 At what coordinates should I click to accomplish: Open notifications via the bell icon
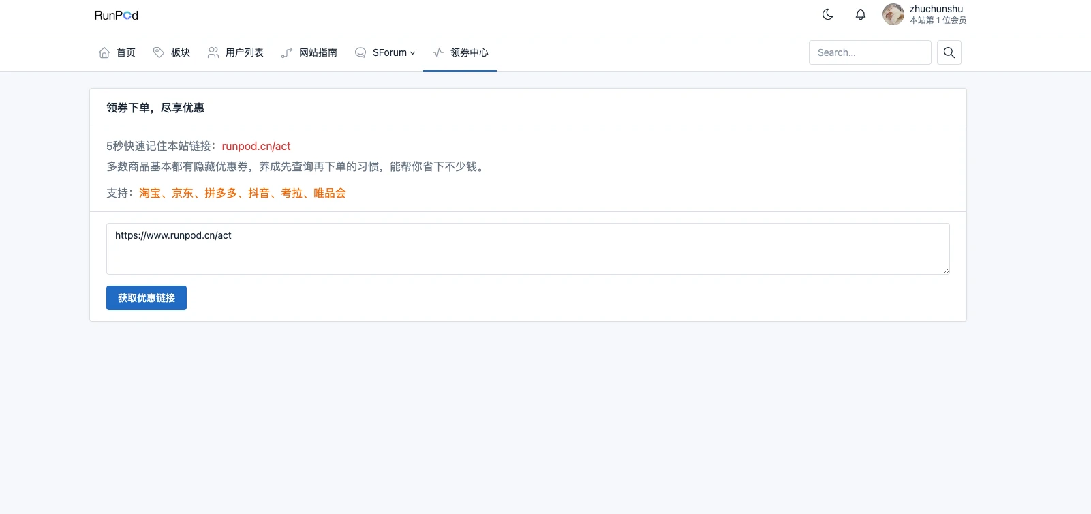(x=861, y=14)
